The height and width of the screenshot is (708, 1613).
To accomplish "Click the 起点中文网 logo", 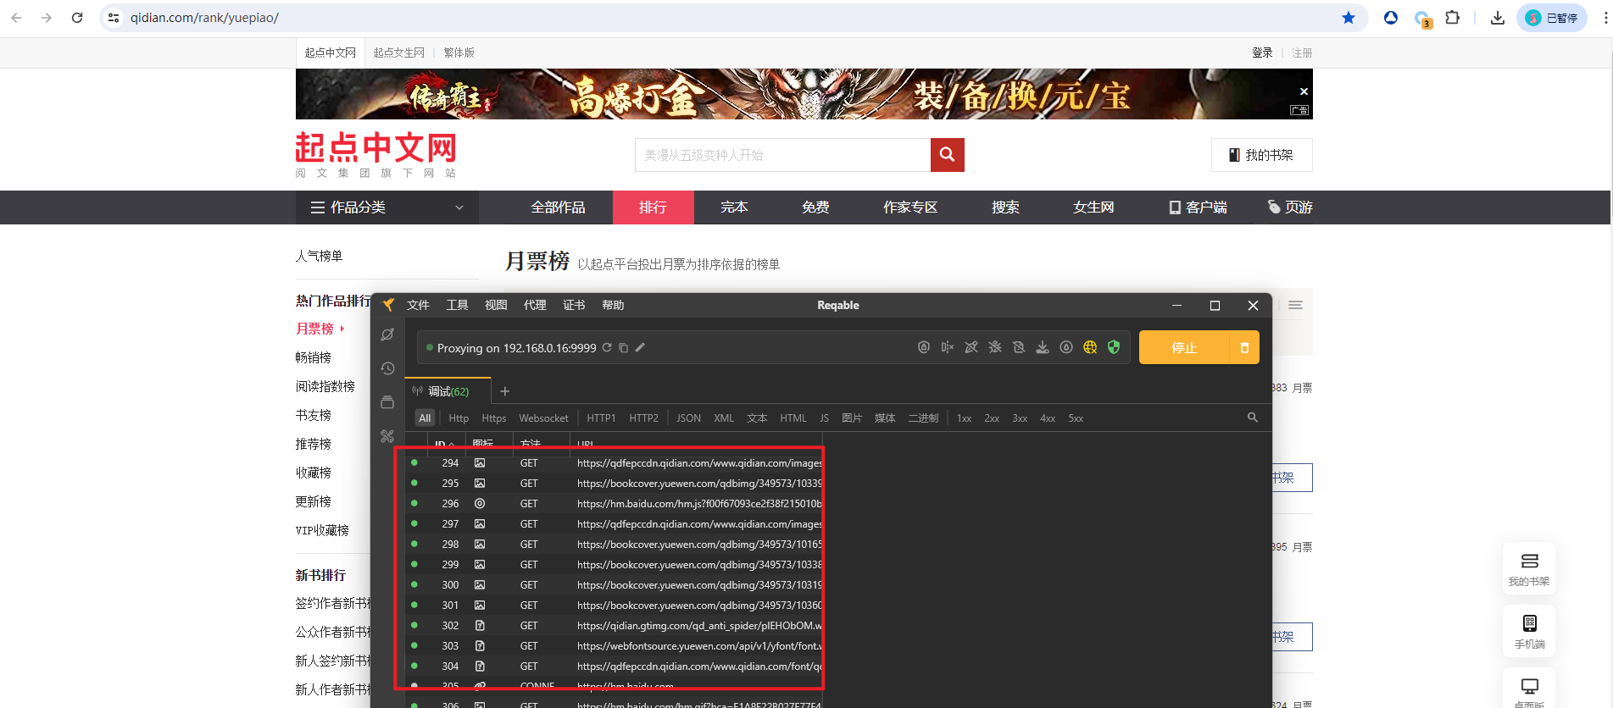I will point(375,154).
